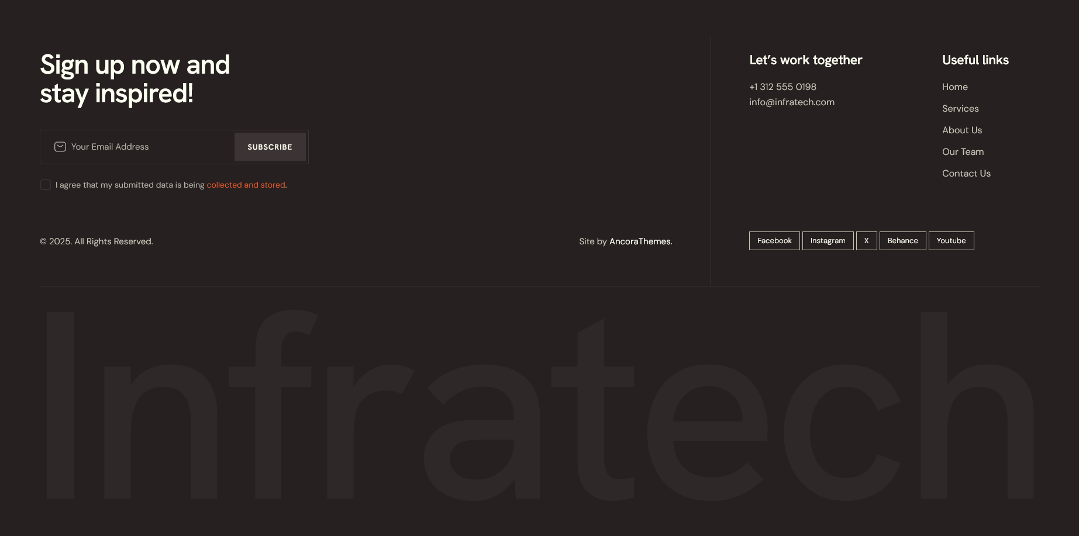Open the Facebook social button
Image resolution: width=1079 pixels, height=536 pixels.
coord(774,241)
